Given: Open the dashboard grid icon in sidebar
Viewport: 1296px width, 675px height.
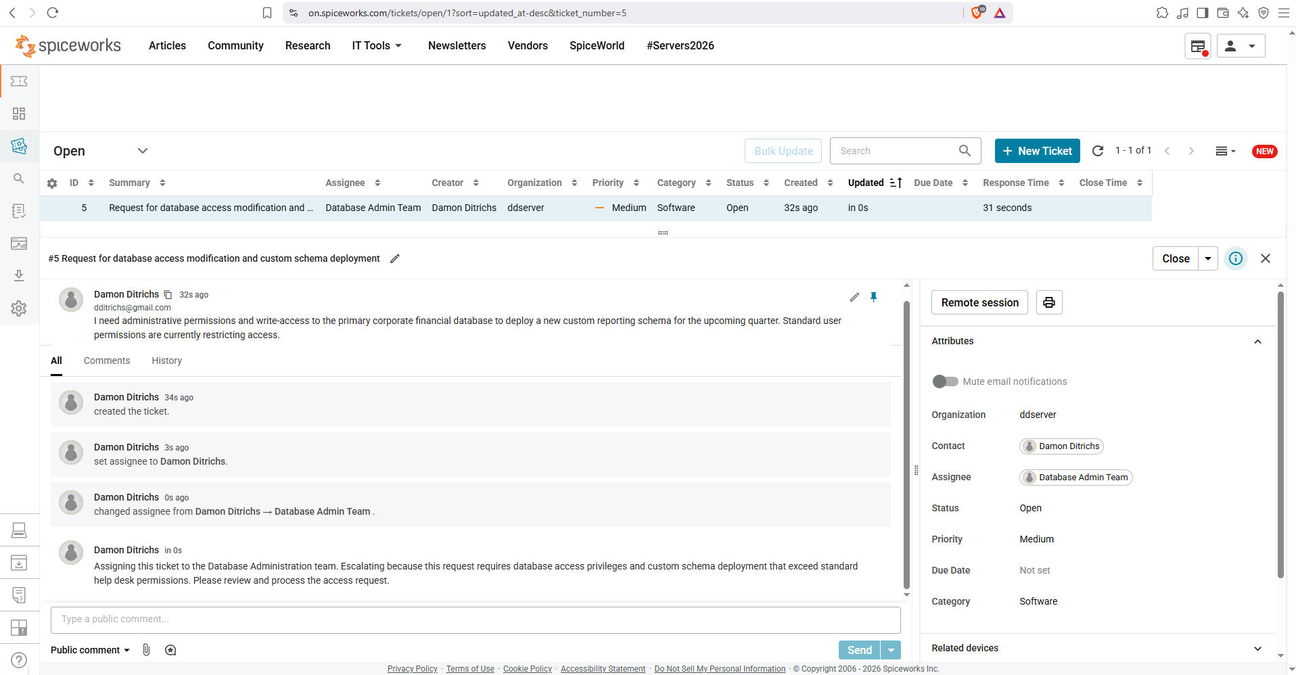Looking at the screenshot, I should (19, 114).
